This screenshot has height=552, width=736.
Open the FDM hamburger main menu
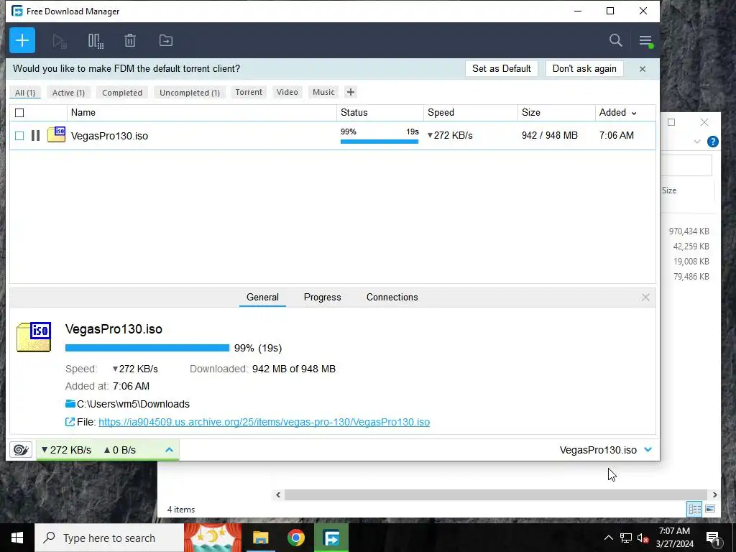[x=646, y=41]
